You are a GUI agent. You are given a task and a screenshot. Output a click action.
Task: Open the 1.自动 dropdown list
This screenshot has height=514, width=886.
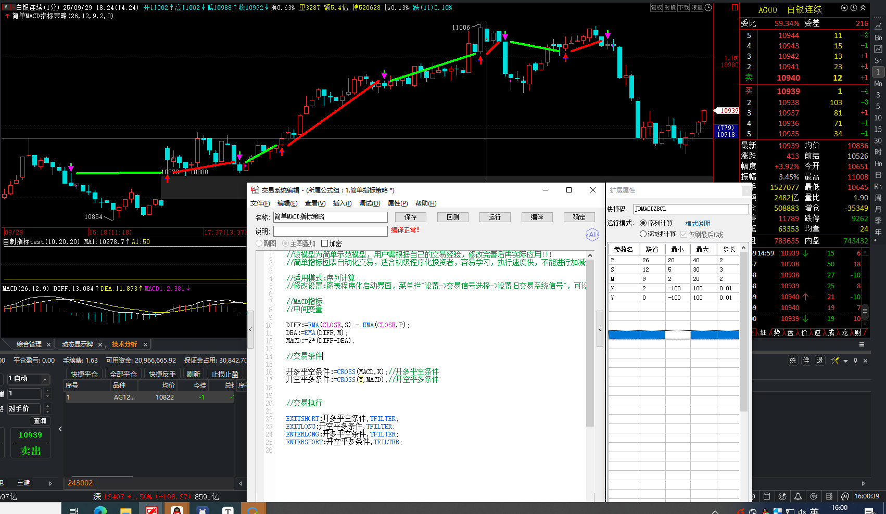click(45, 379)
